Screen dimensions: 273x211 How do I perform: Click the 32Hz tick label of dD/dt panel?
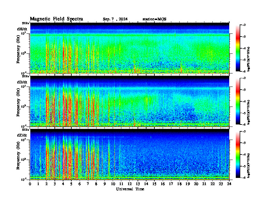click(26, 76)
